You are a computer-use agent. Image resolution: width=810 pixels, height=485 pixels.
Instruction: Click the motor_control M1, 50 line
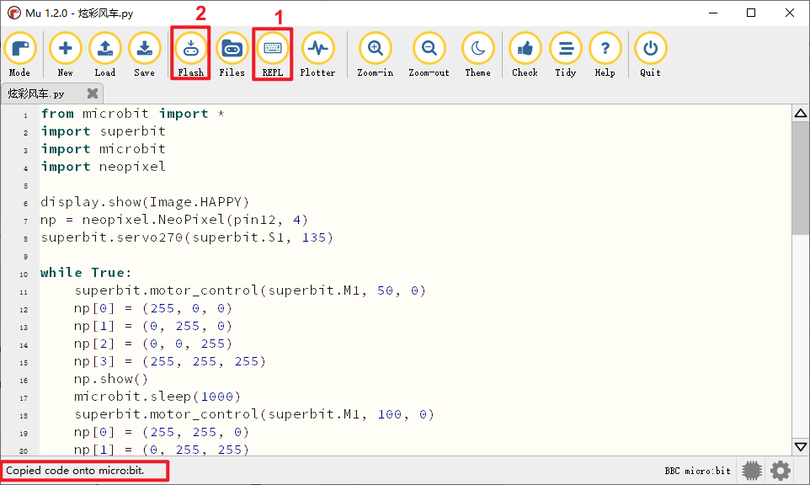pos(250,290)
